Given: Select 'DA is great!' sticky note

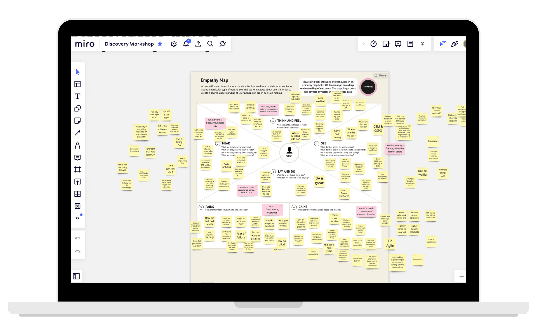Looking at the screenshot, I should [319, 181].
